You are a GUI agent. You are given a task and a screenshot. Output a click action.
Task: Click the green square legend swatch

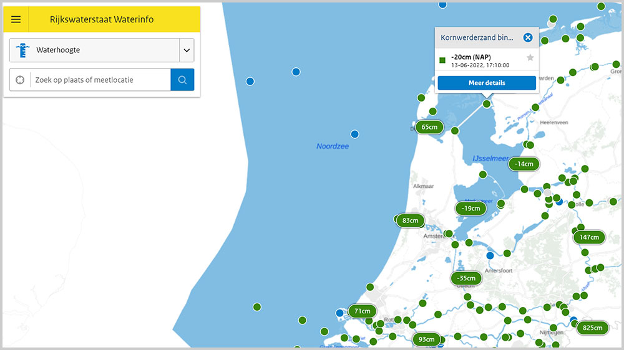pos(442,60)
